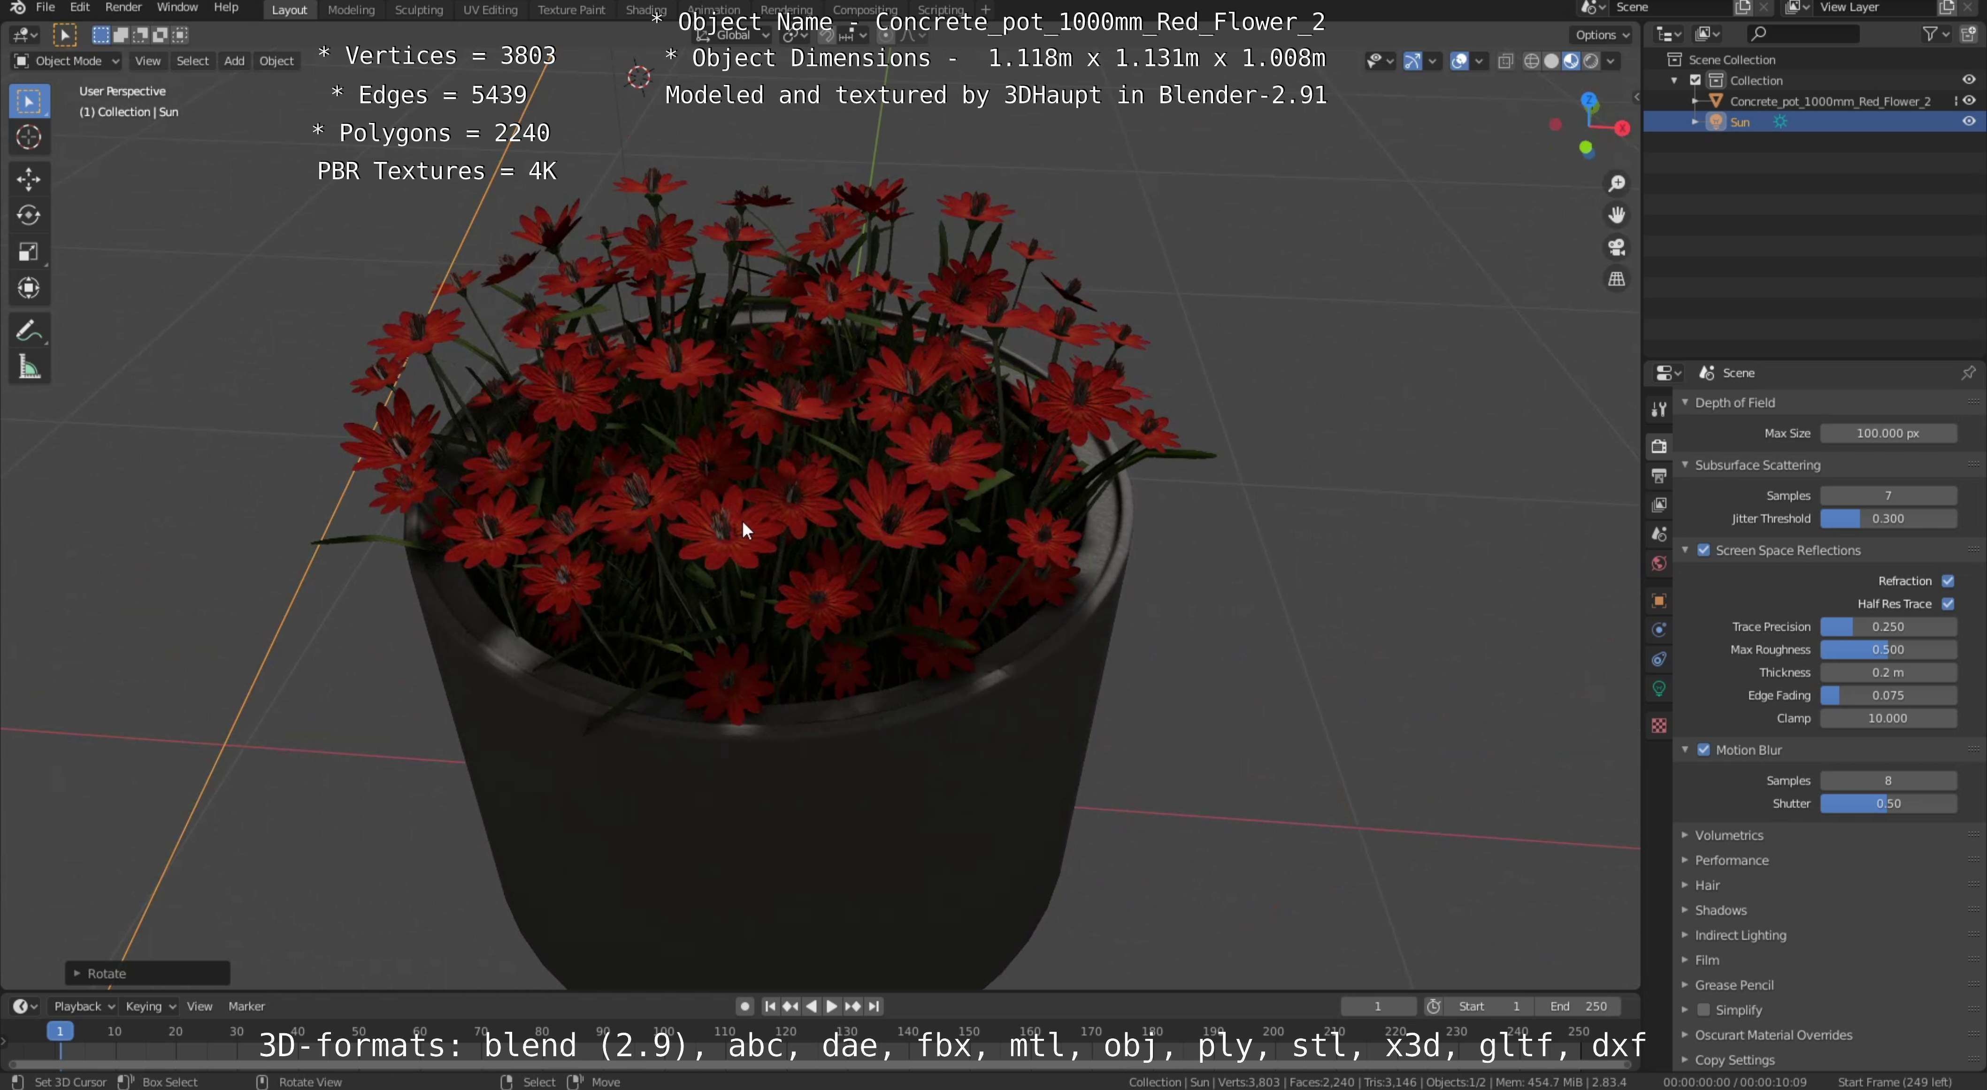Activate the 3D Cursor tool
1987x1090 pixels.
click(x=29, y=138)
